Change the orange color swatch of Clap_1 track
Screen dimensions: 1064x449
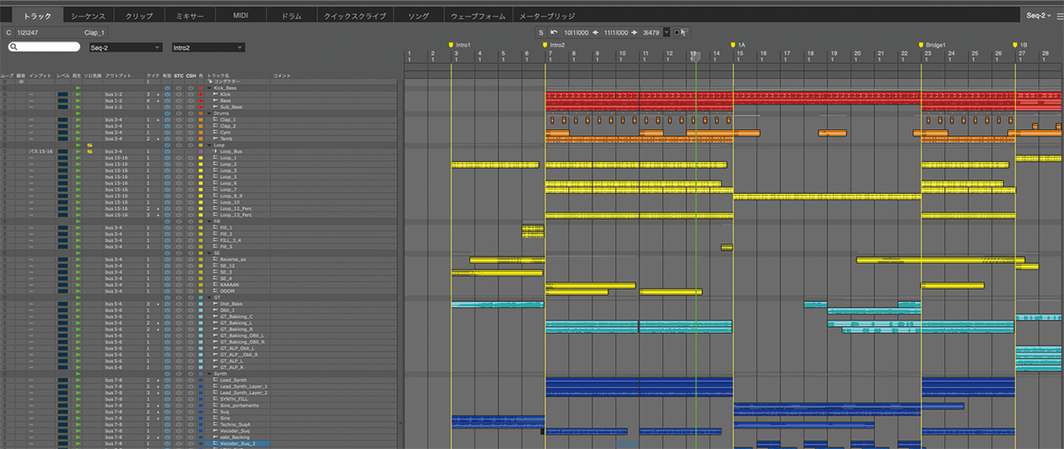click(x=201, y=120)
